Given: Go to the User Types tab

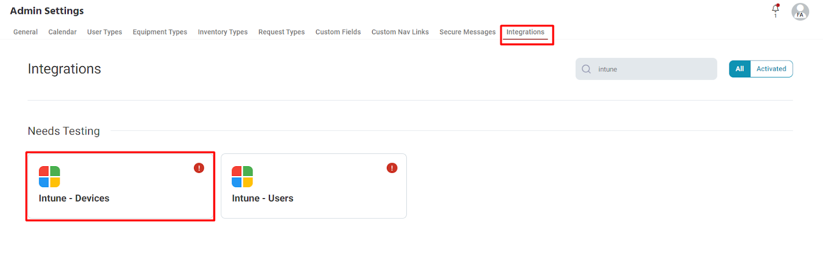Looking at the screenshot, I should (x=104, y=32).
